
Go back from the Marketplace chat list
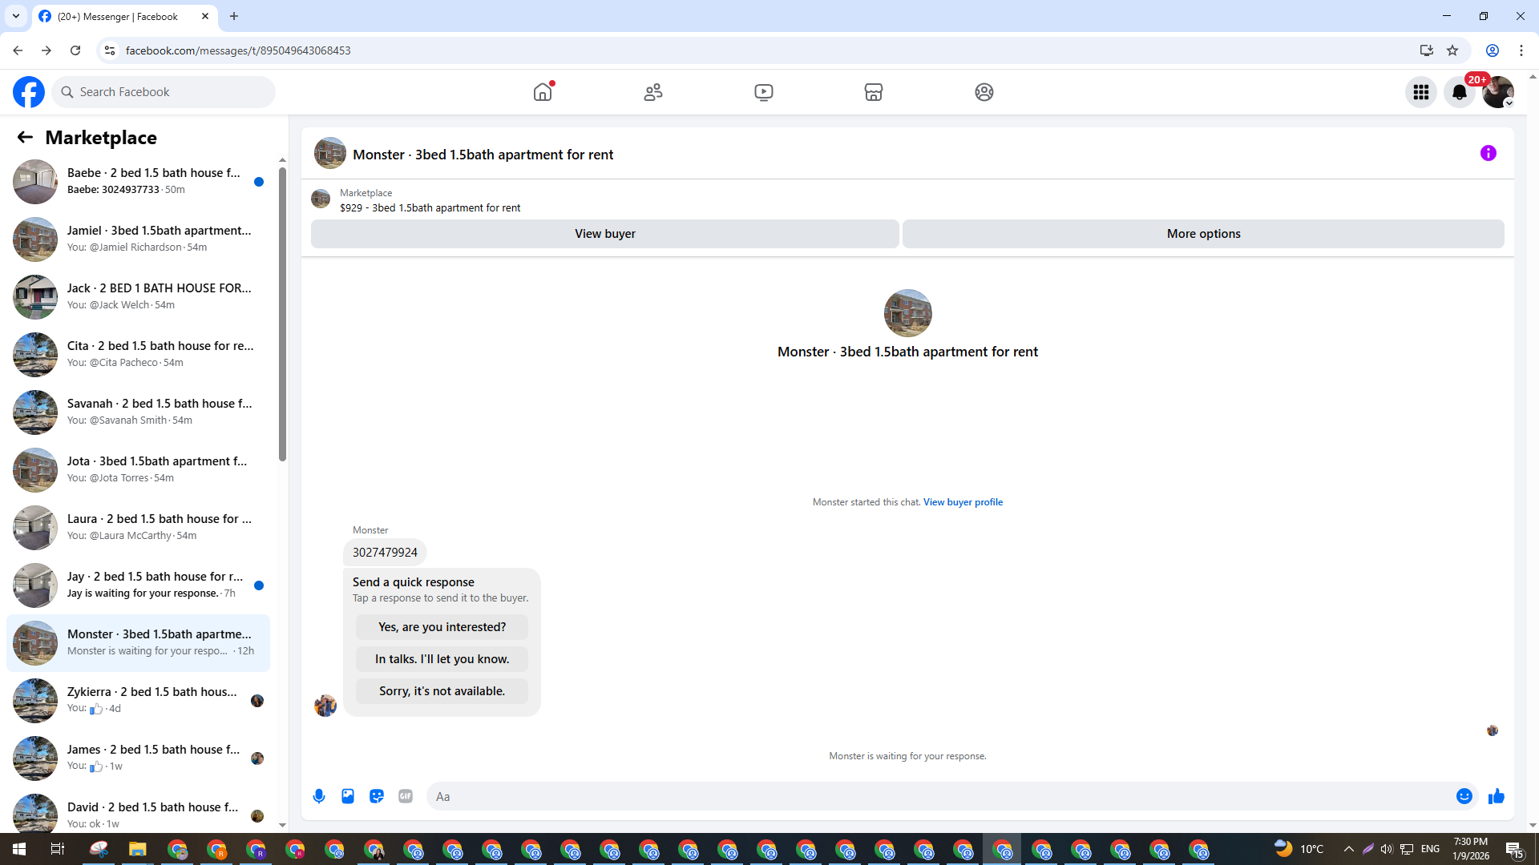pyautogui.click(x=25, y=137)
